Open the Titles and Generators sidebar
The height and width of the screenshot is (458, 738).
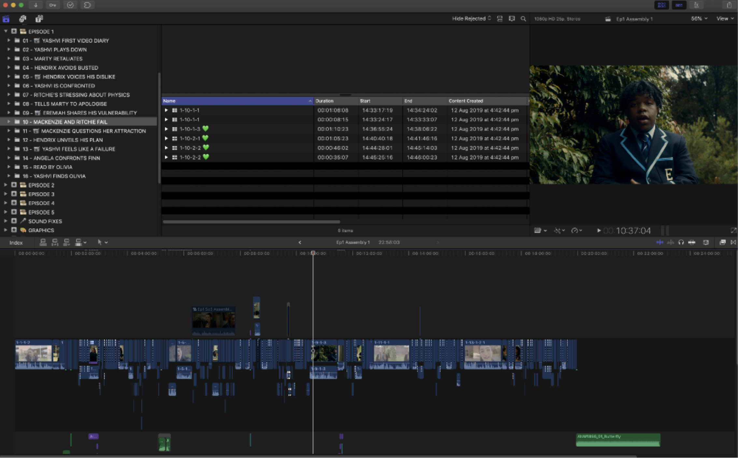[39, 19]
